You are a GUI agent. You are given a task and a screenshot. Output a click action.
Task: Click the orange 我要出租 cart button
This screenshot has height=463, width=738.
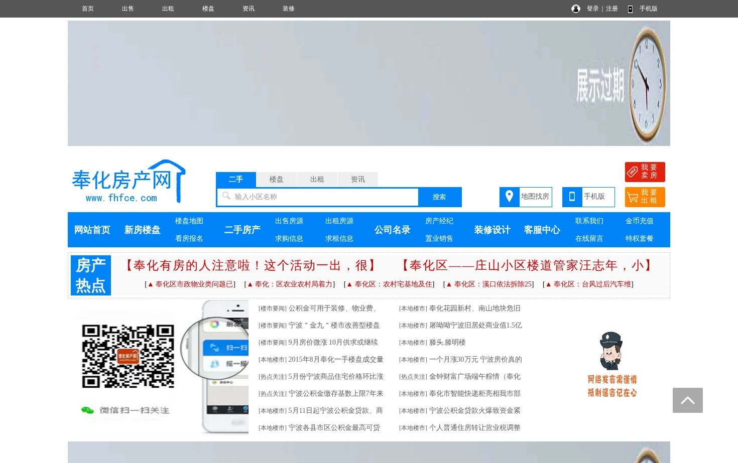point(645,197)
